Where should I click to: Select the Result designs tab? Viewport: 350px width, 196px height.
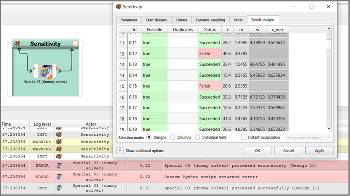(263, 20)
